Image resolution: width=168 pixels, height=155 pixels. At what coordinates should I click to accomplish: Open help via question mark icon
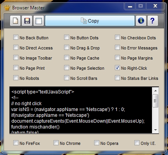click(153, 21)
